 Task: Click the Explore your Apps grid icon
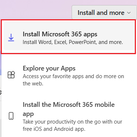coord(11,74)
